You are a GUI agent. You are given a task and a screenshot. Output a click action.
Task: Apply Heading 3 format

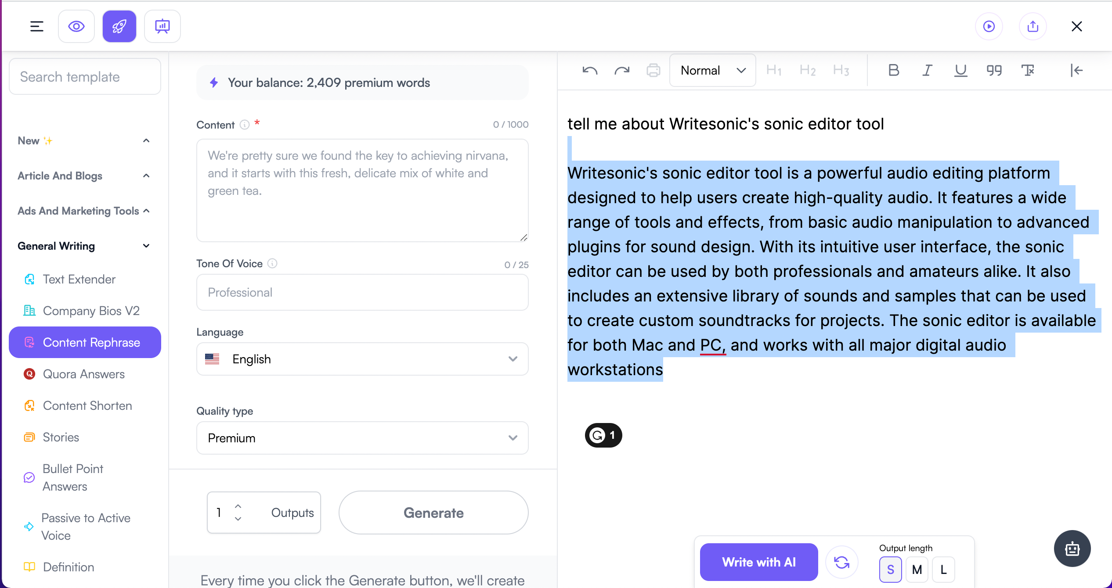(x=841, y=70)
